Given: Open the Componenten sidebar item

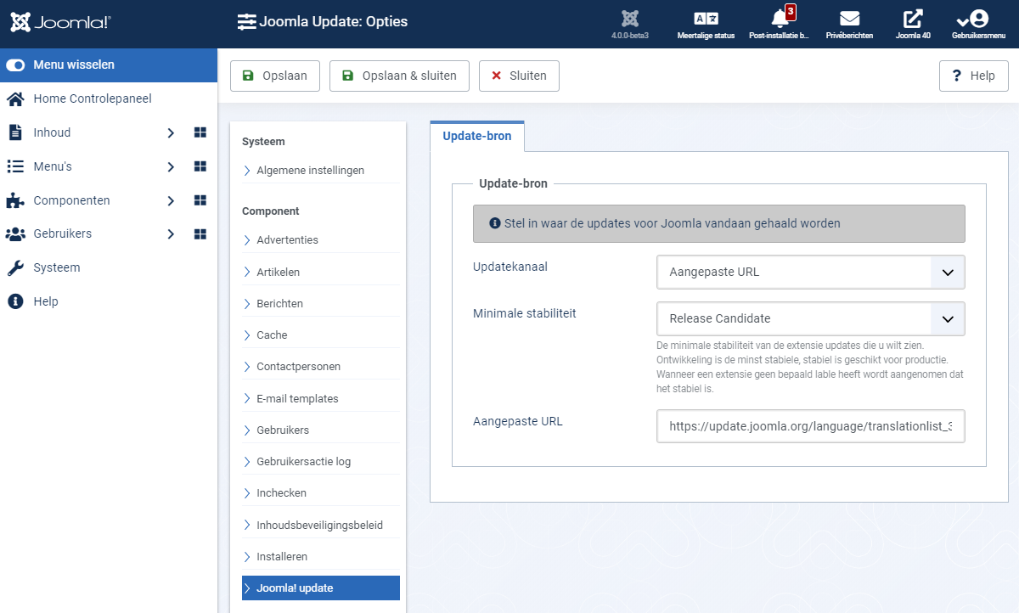Looking at the screenshot, I should tap(71, 200).
